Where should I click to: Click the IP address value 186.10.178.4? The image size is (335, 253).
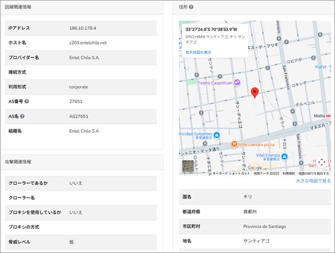pyautogui.click(x=82, y=28)
